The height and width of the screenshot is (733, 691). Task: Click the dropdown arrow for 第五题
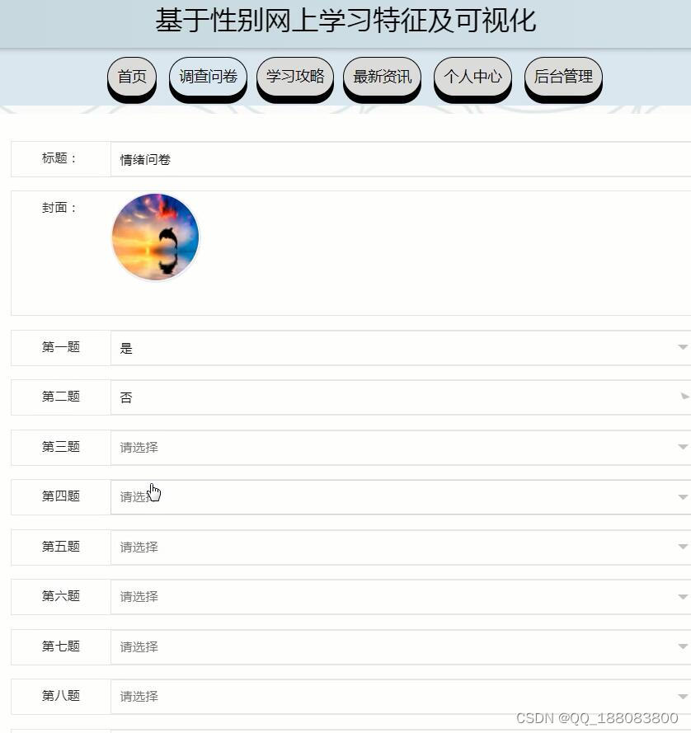[683, 547]
